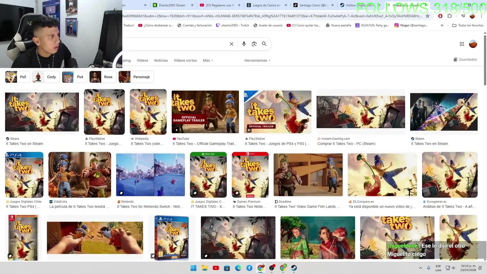Open the Thigui Instagram bookmark
Screen dimensions: 487x274
tap(411, 25)
